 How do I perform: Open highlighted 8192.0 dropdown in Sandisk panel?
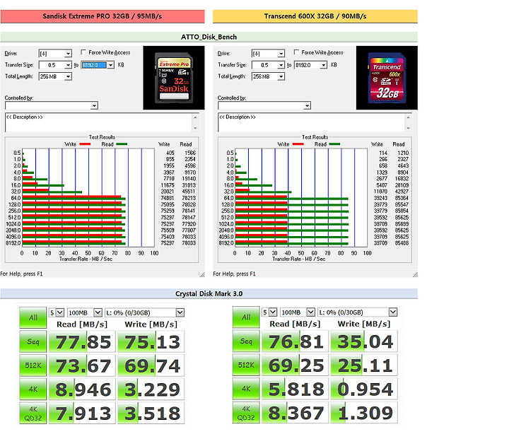tap(111, 65)
